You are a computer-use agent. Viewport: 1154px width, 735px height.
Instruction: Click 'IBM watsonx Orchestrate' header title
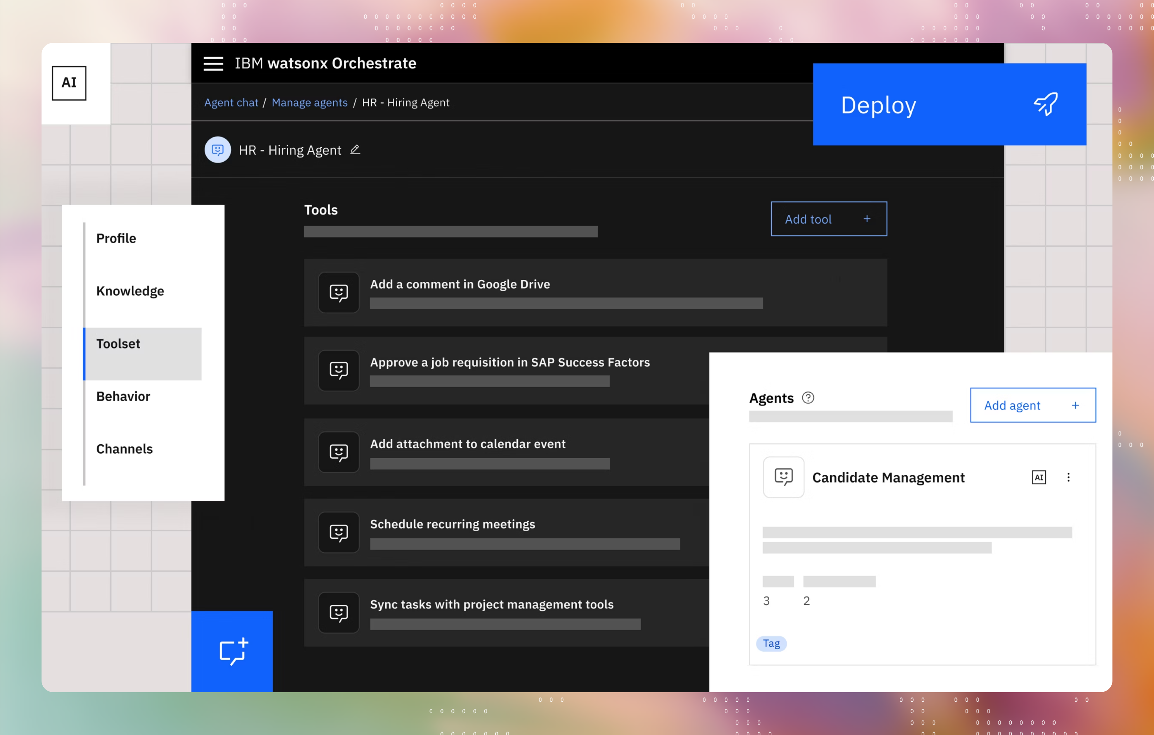[x=325, y=63]
